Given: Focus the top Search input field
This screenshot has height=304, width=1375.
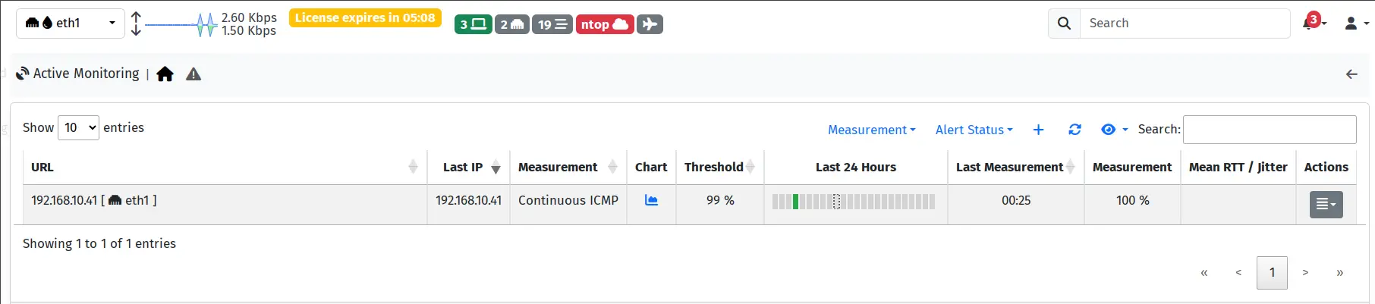Looking at the screenshot, I should tap(1185, 24).
